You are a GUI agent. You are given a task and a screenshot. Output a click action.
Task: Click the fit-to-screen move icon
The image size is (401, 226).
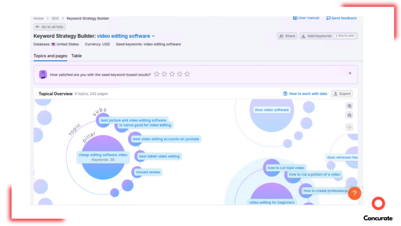(x=349, y=127)
